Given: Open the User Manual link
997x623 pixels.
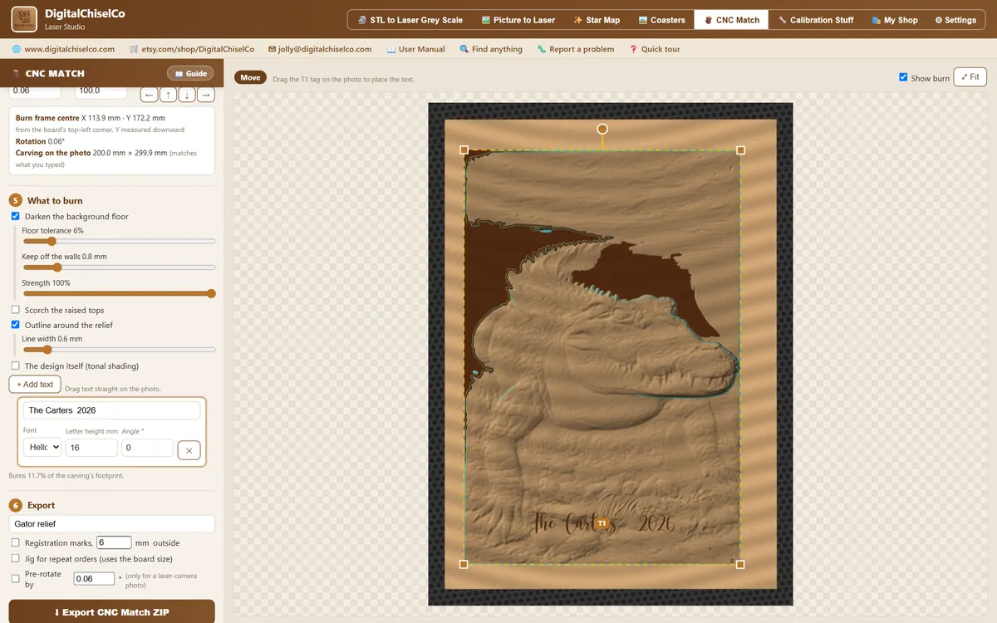Looking at the screenshot, I should click(x=416, y=49).
